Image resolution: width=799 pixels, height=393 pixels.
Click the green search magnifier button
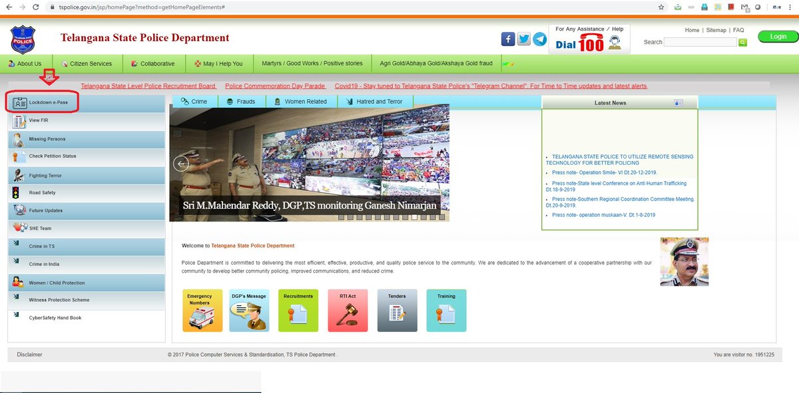pos(742,42)
